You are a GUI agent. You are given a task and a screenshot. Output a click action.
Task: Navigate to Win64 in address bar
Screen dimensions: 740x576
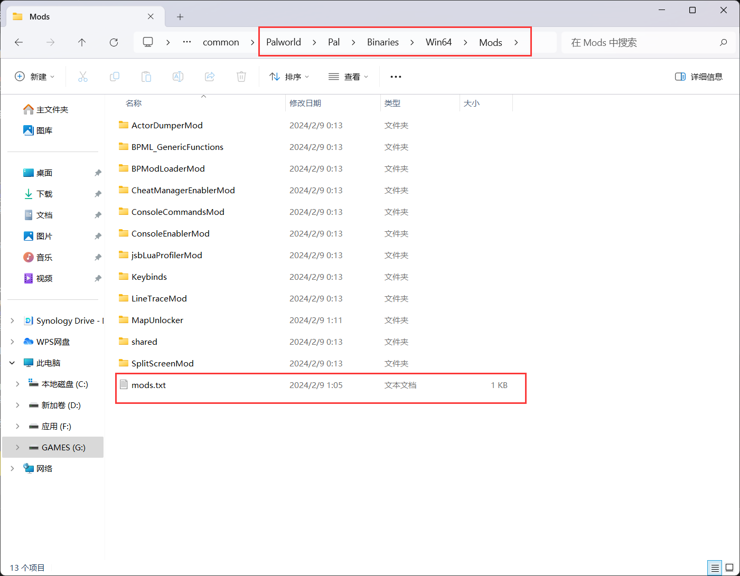click(x=438, y=42)
